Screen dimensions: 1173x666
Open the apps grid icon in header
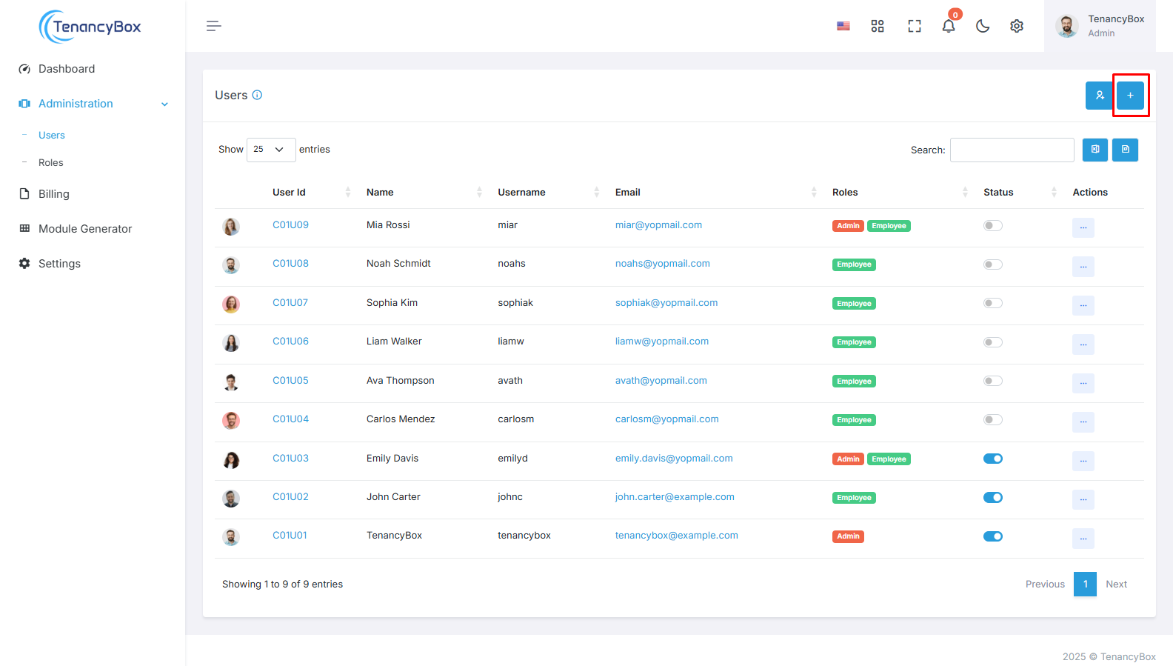pos(878,26)
